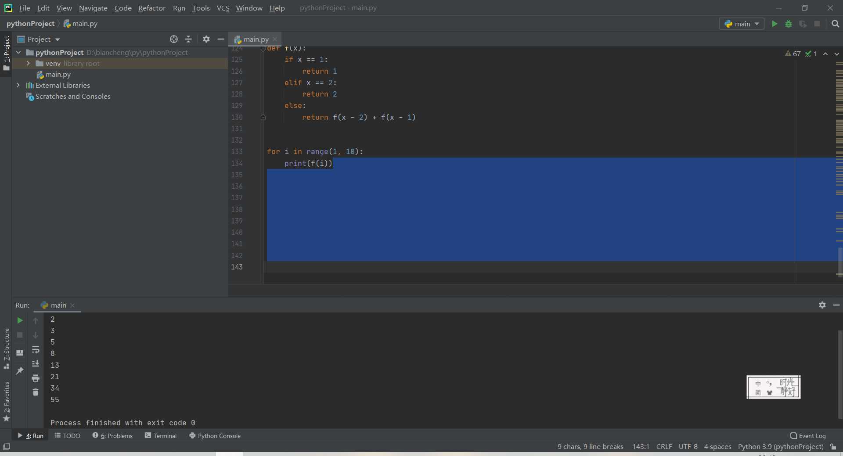Click the Run console vertical scrollbar
Viewport: 843px width, 456px height.
839,374
